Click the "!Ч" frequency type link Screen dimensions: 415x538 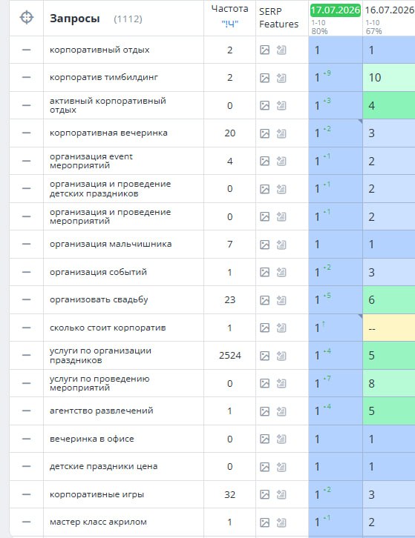(x=229, y=24)
